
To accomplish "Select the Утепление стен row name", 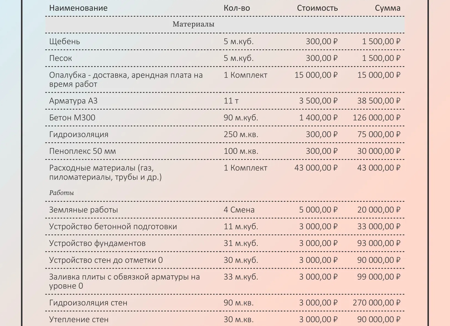I will (x=79, y=319).
